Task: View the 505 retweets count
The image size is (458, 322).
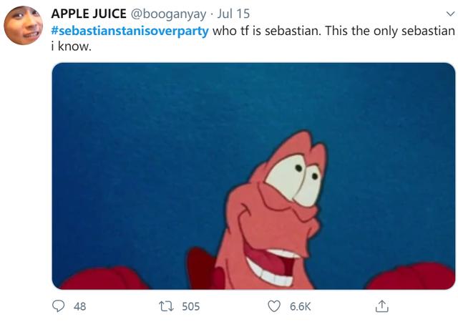Action: [191, 306]
